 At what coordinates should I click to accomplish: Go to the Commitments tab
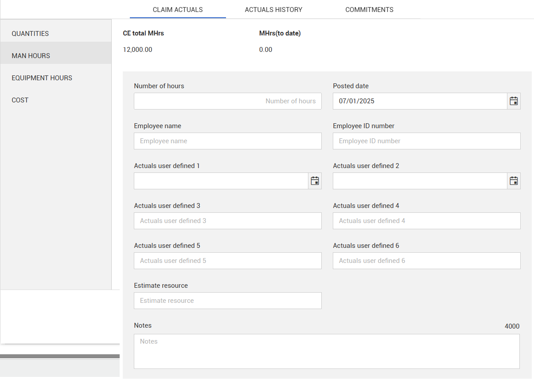point(369,10)
